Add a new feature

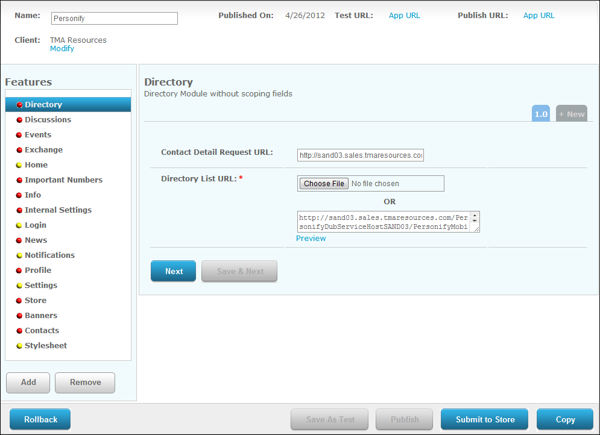coord(28,383)
